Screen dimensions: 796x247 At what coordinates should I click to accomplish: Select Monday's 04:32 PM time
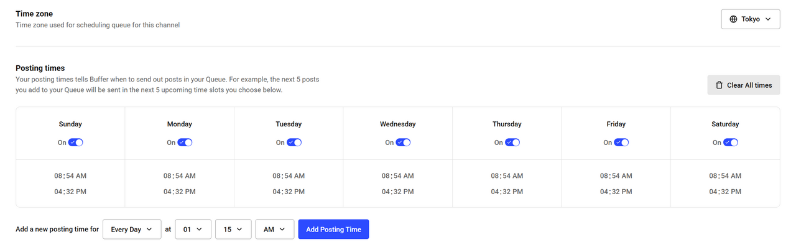point(180,192)
